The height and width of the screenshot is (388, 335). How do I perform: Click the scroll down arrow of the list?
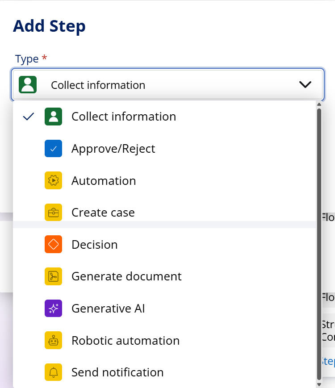[x=319, y=384]
